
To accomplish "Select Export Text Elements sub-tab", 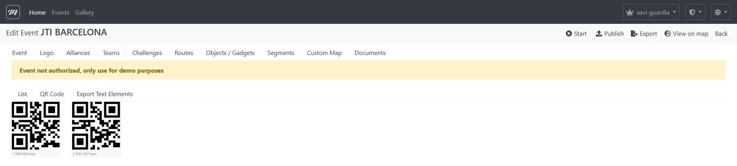I will 104,94.
